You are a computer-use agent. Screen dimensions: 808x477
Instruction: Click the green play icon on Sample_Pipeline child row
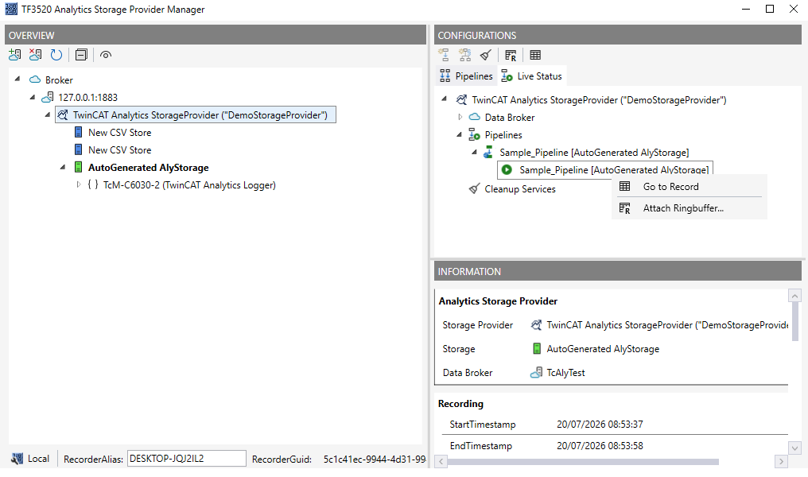[x=507, y=169]
